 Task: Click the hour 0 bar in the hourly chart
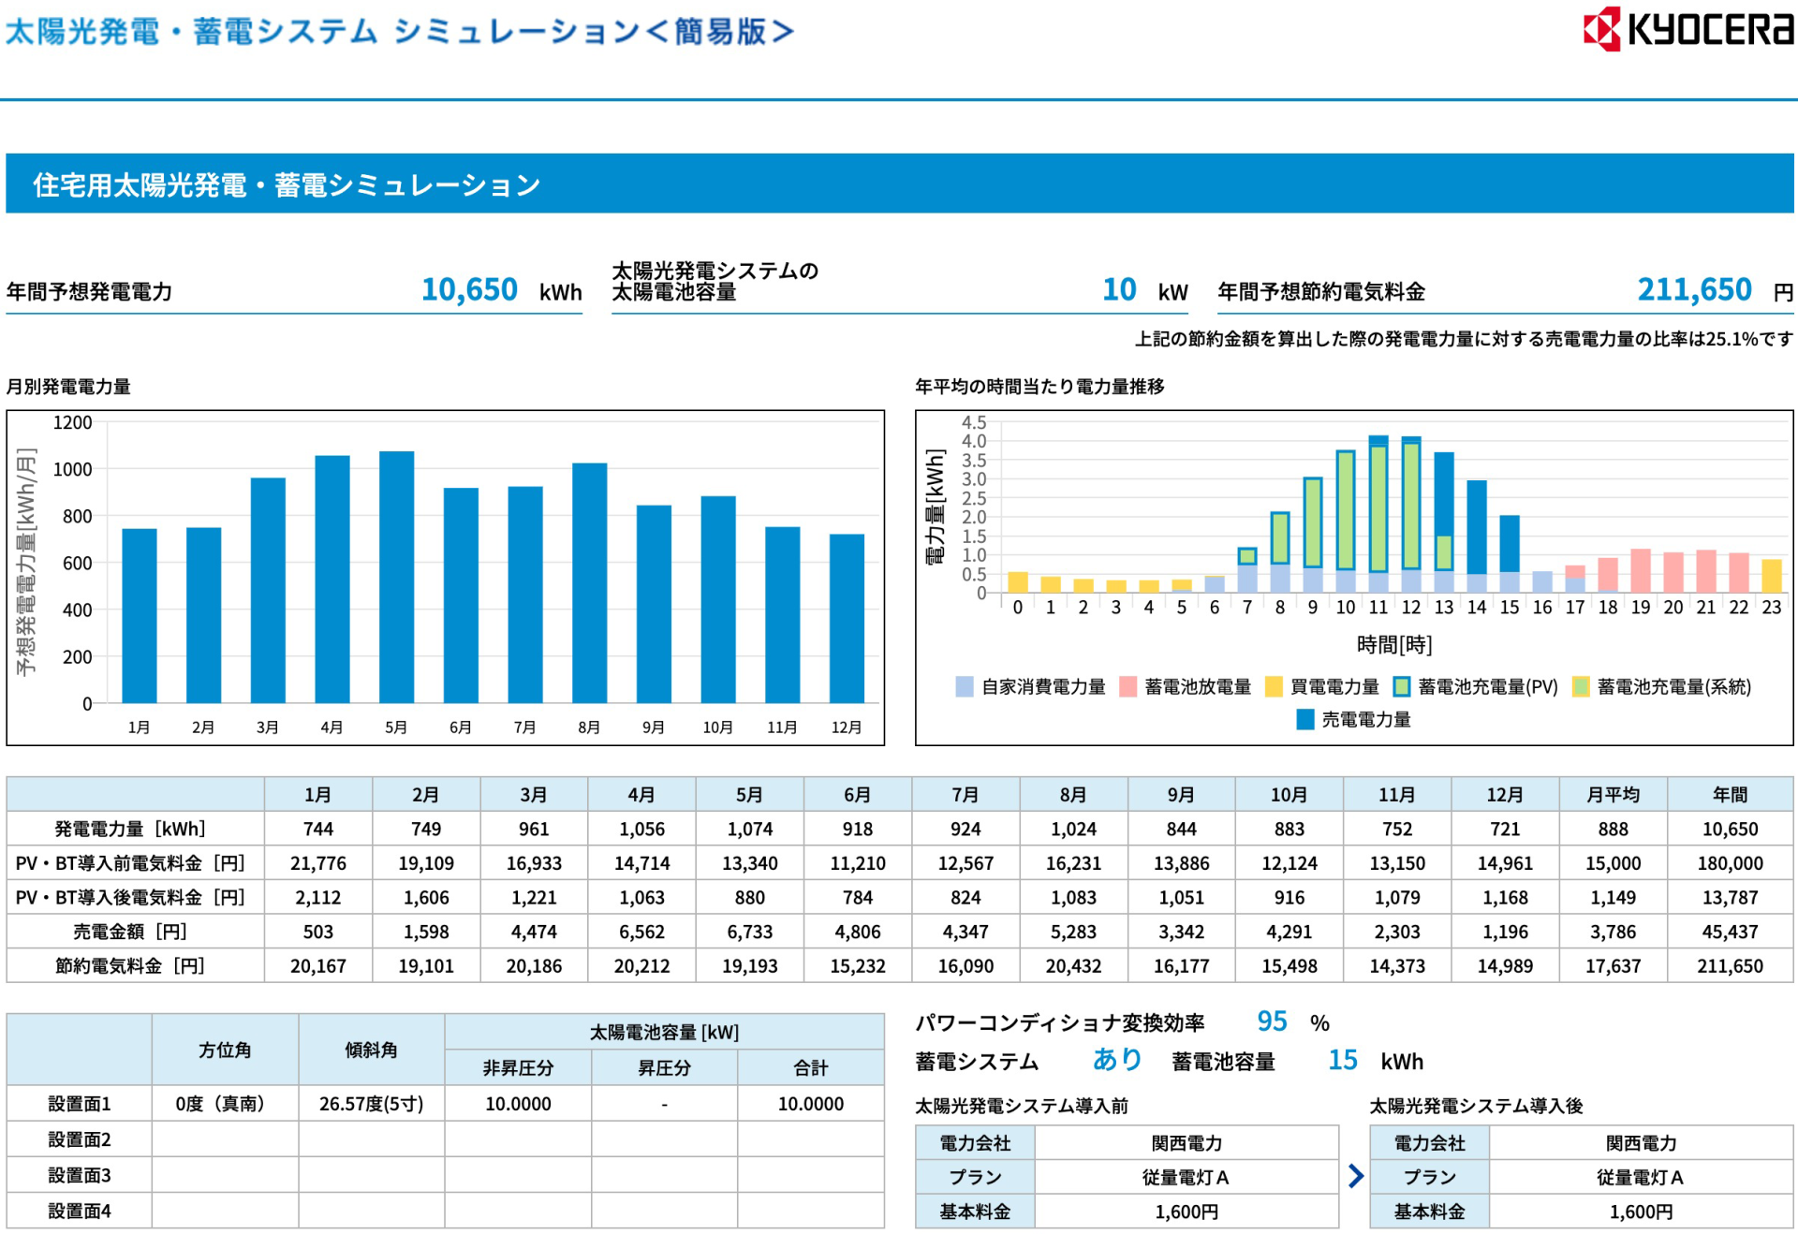pyautogui.click(x=1018, y=582)
